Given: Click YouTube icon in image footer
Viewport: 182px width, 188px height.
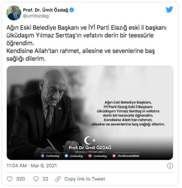Looking at the screenshot, I should click(x=114, y=156).
